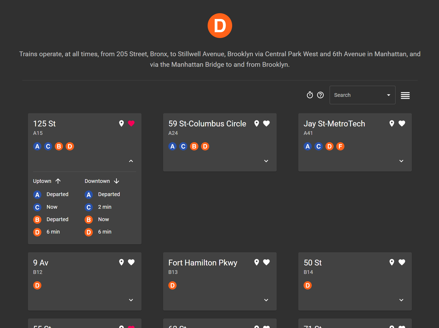
Task: Click station code B14
Action: 308,272
